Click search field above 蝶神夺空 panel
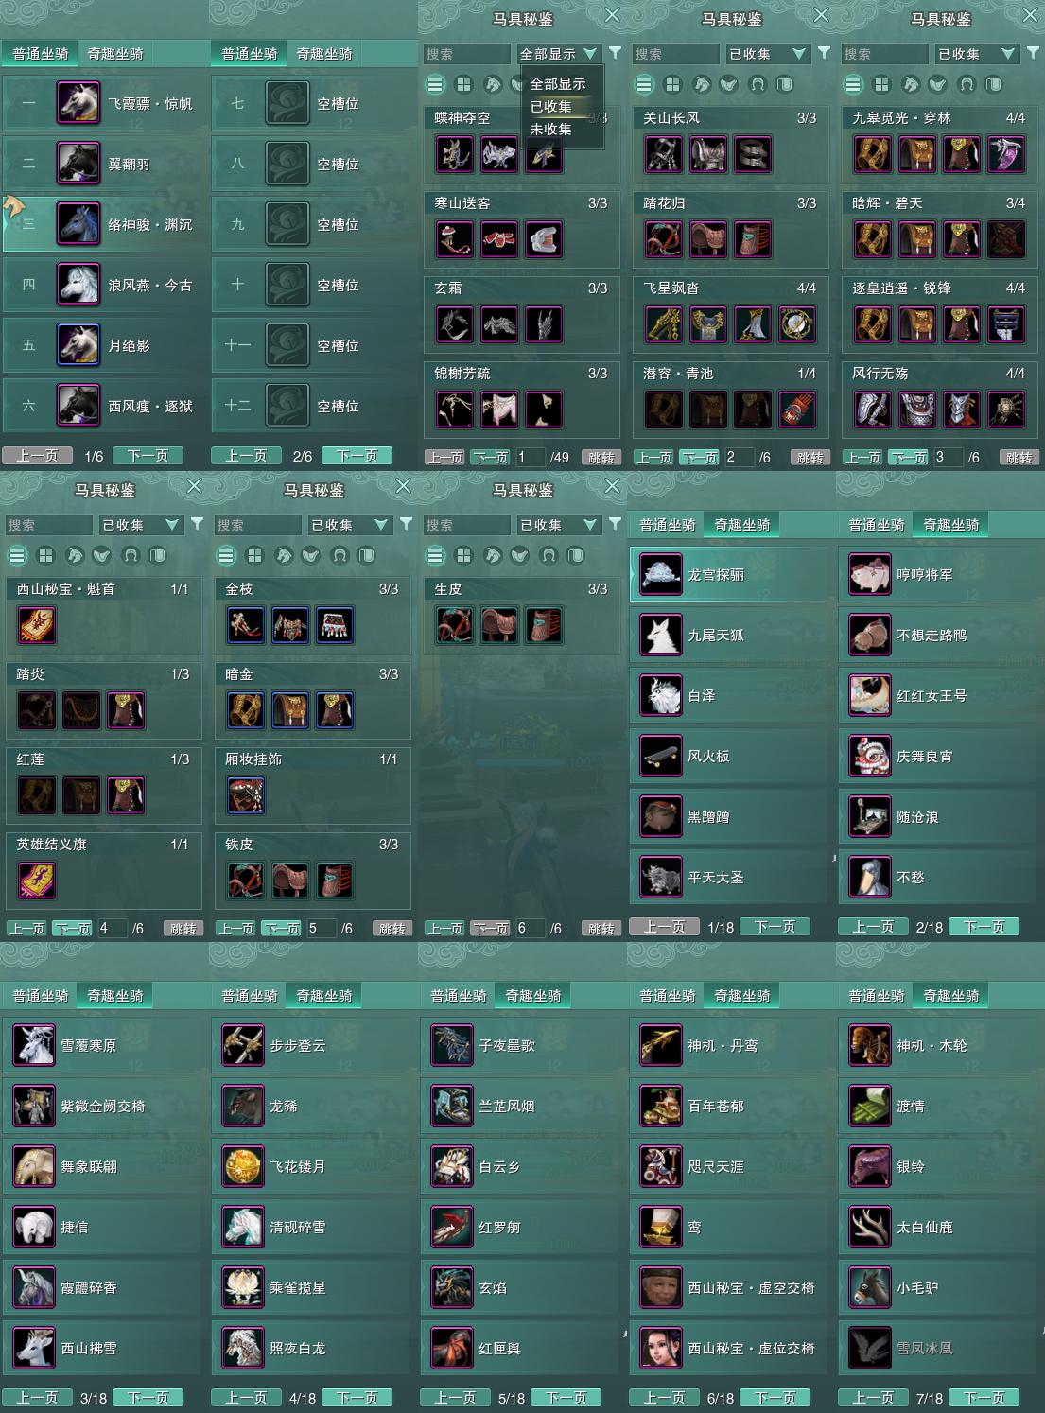The height and width of the screenshot is (1413, 1045). tap(467, 54)
